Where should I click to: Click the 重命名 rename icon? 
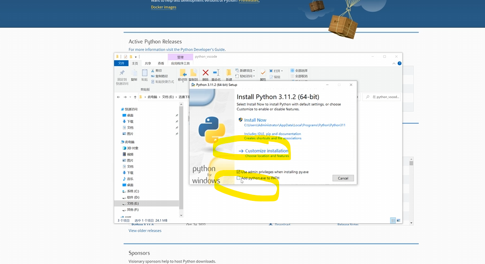(216, 73)
